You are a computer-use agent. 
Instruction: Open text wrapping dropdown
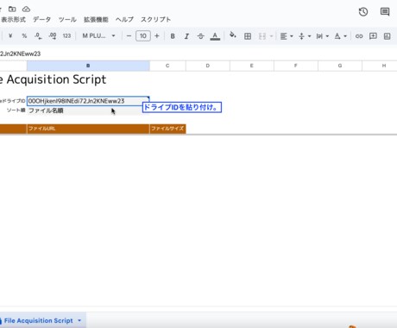[322, 36]
